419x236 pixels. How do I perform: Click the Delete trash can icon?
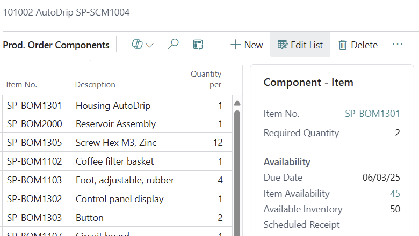(343, 45)
